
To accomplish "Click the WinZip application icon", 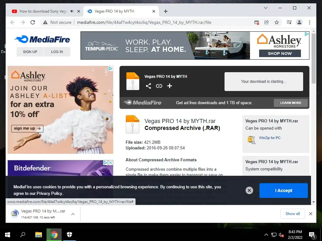I will [251, 140].
